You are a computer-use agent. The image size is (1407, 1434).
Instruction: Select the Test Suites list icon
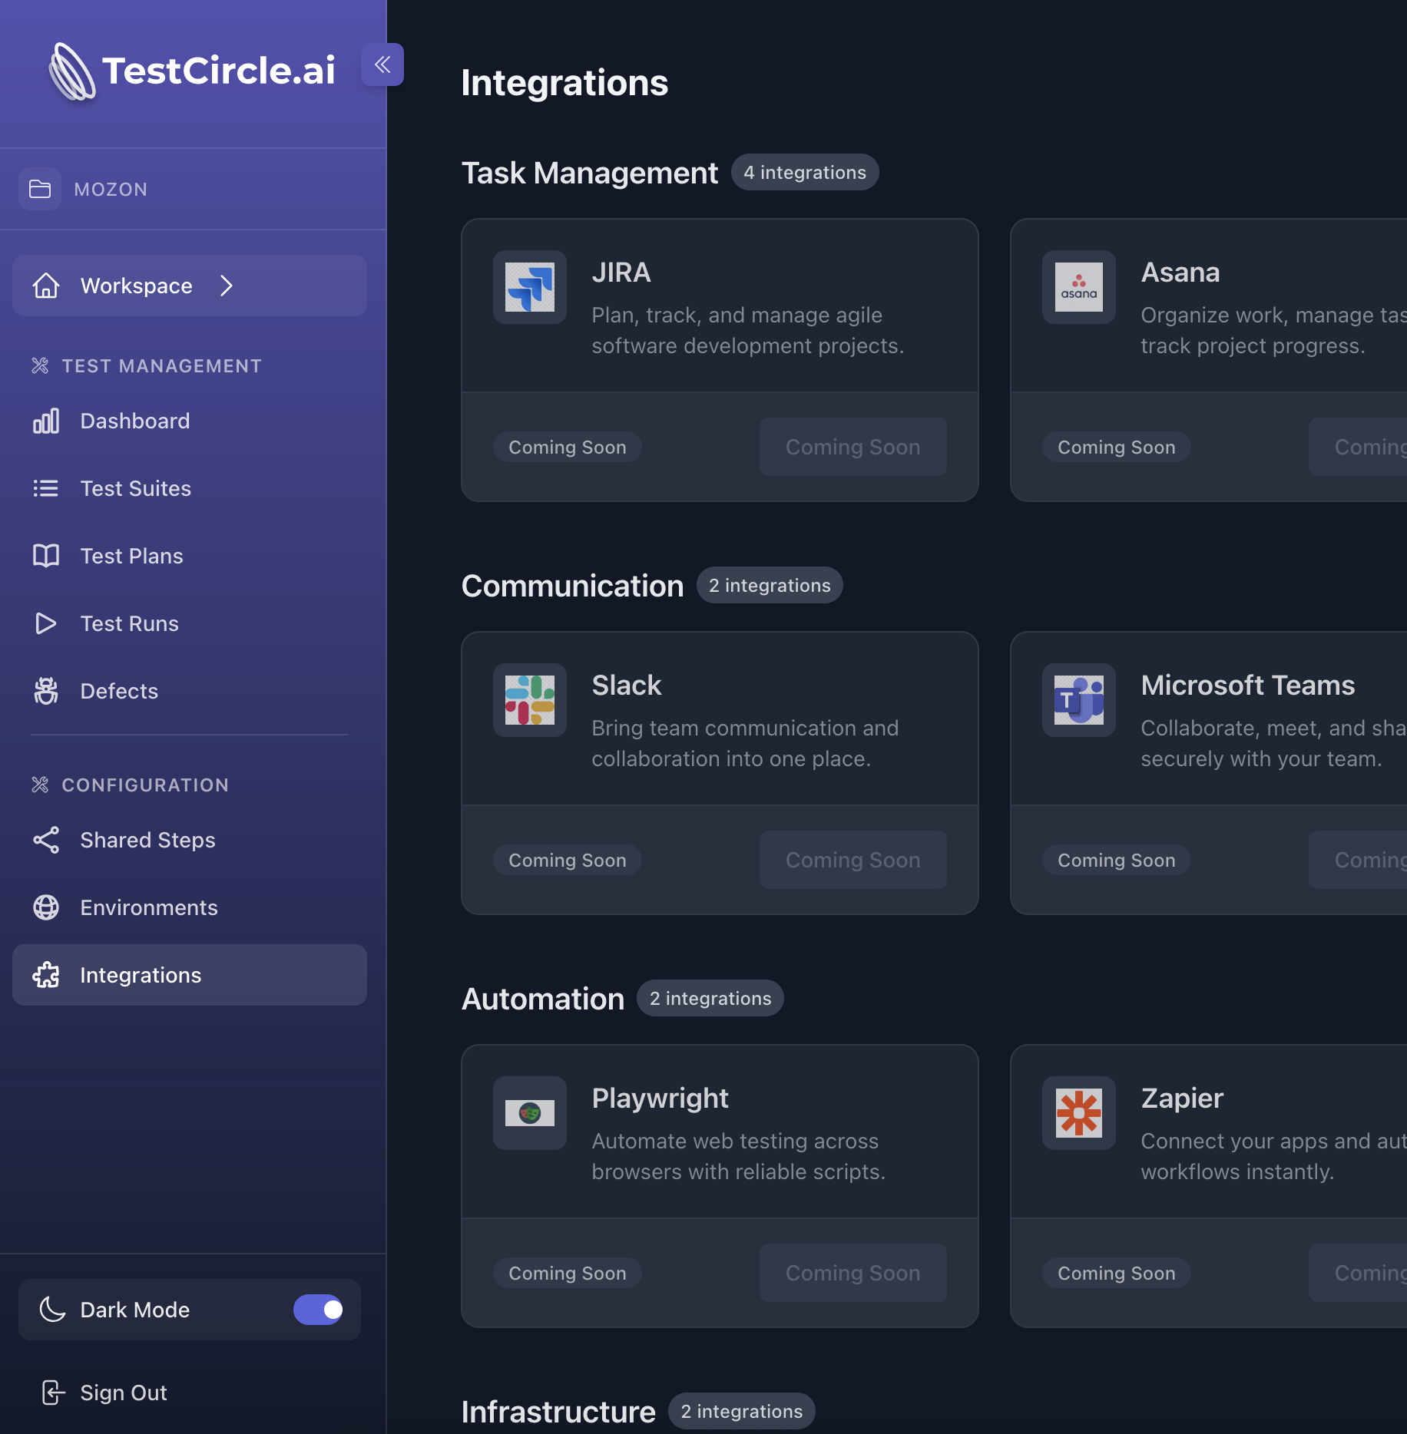point(46,488)
